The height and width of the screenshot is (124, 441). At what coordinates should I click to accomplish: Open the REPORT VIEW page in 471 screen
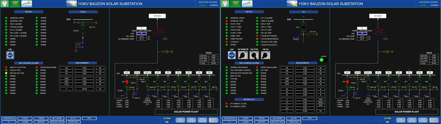(x=278, y=122)
